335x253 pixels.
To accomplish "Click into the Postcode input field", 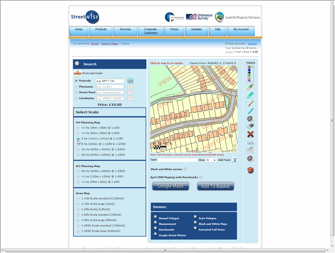I will (x=110, y=81).
